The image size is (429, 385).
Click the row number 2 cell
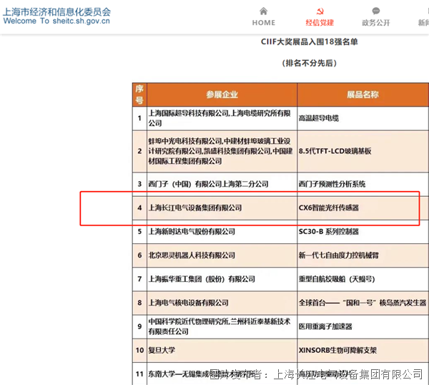pyautogui.click(x=139, y=151)
